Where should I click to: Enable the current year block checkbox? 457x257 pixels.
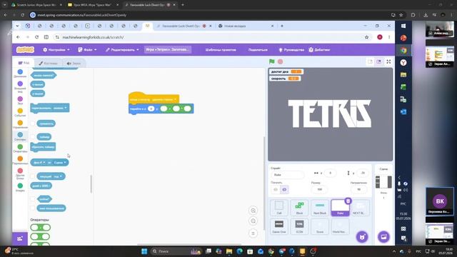pos(33,176)
